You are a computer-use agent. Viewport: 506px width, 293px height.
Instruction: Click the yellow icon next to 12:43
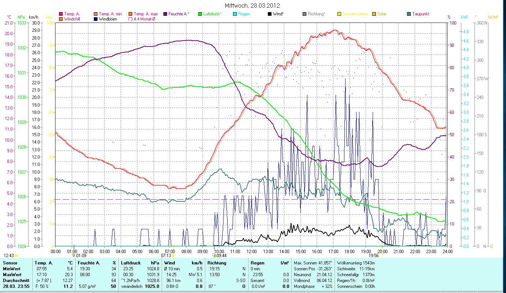[16, 256]
